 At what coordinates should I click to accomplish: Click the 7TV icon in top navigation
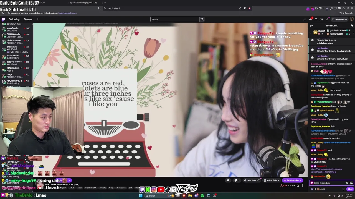(321, 19)
